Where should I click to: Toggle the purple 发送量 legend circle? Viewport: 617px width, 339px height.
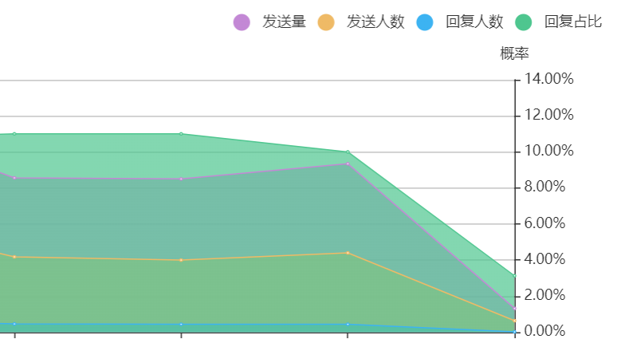click(242, 22)
